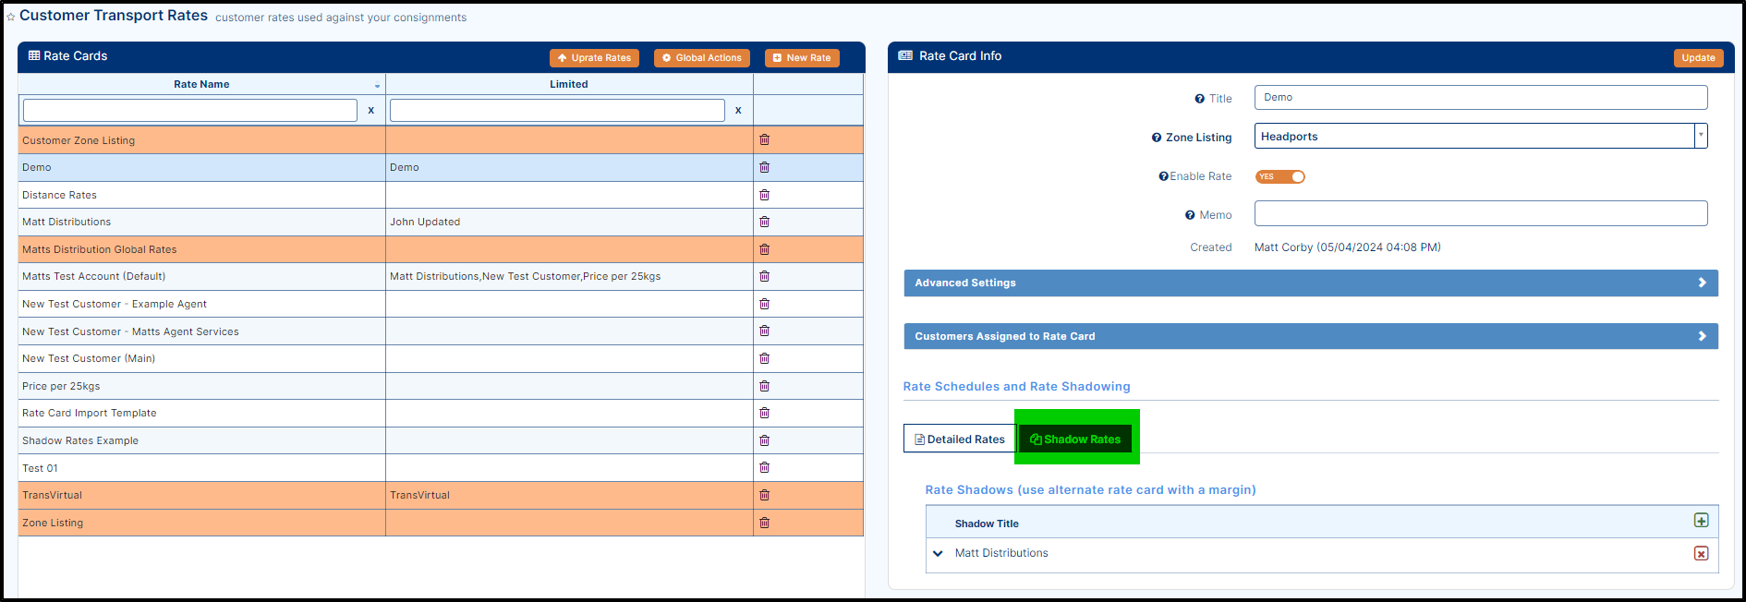Delete the TransVirtual rate card
Screen dimensions: 1746x602
[x=764, y=495]
